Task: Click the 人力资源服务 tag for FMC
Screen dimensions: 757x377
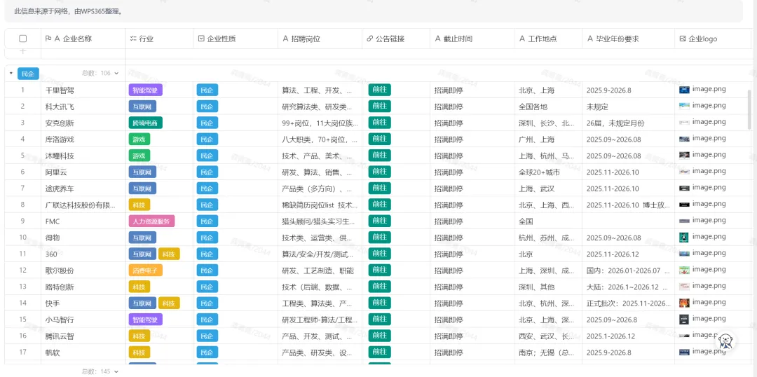Action: [x=151, y=221]
